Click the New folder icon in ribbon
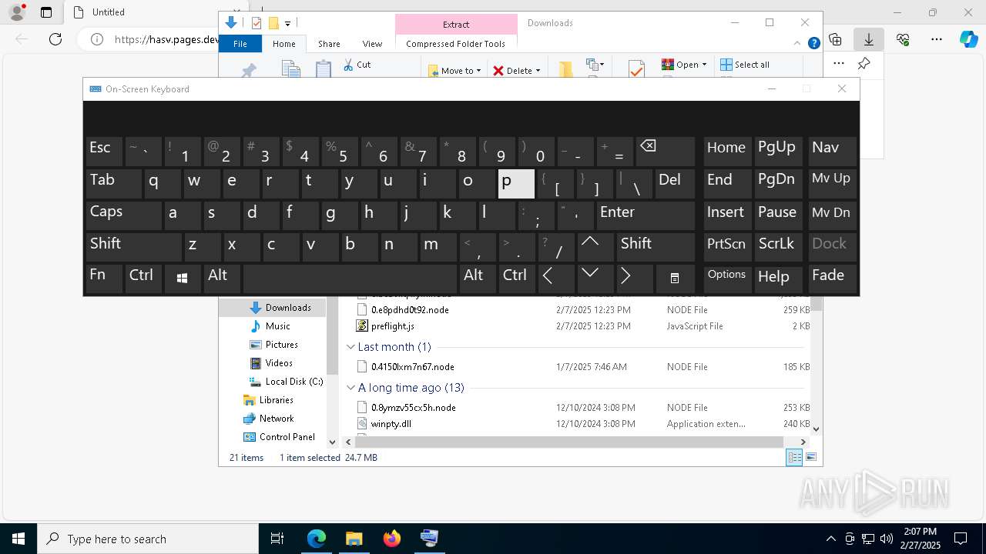This screenshot has height=554, width=986. (x=565, y=69)
